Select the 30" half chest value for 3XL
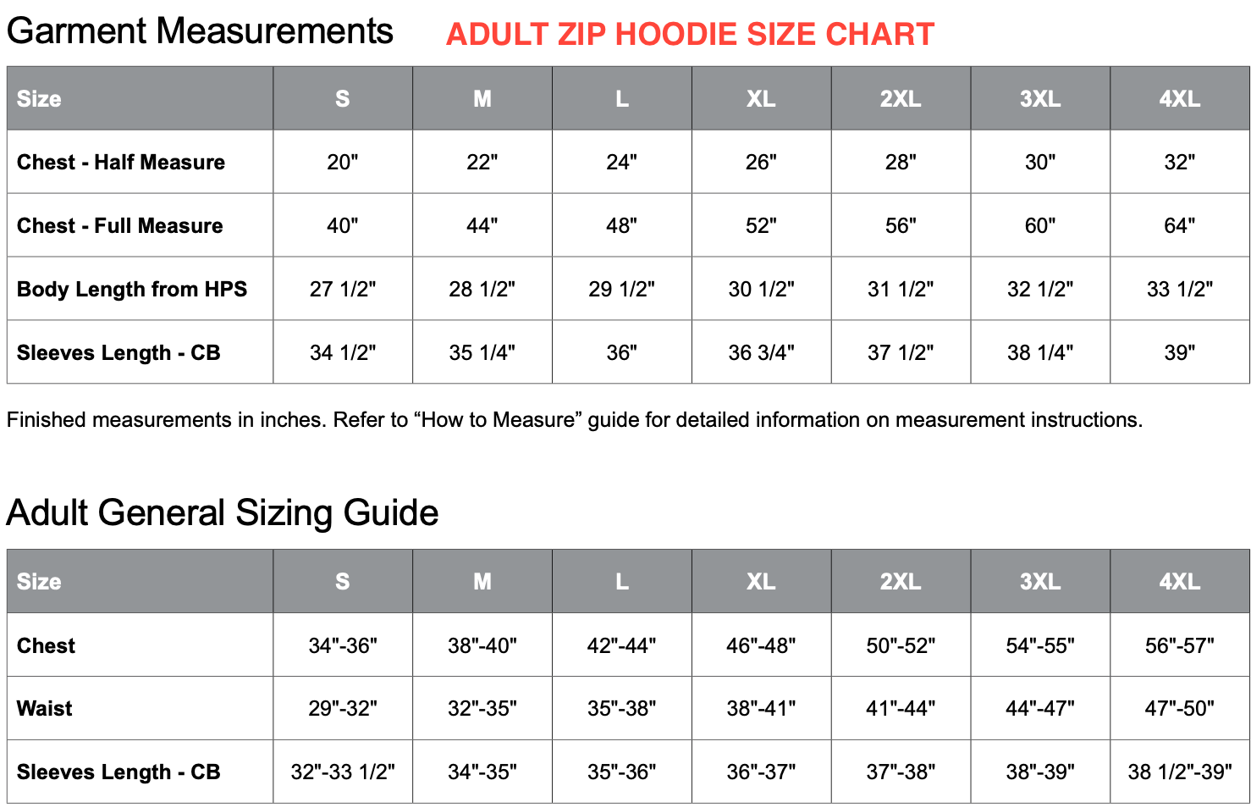The image size is (1251, 808). pos(1040,162)
